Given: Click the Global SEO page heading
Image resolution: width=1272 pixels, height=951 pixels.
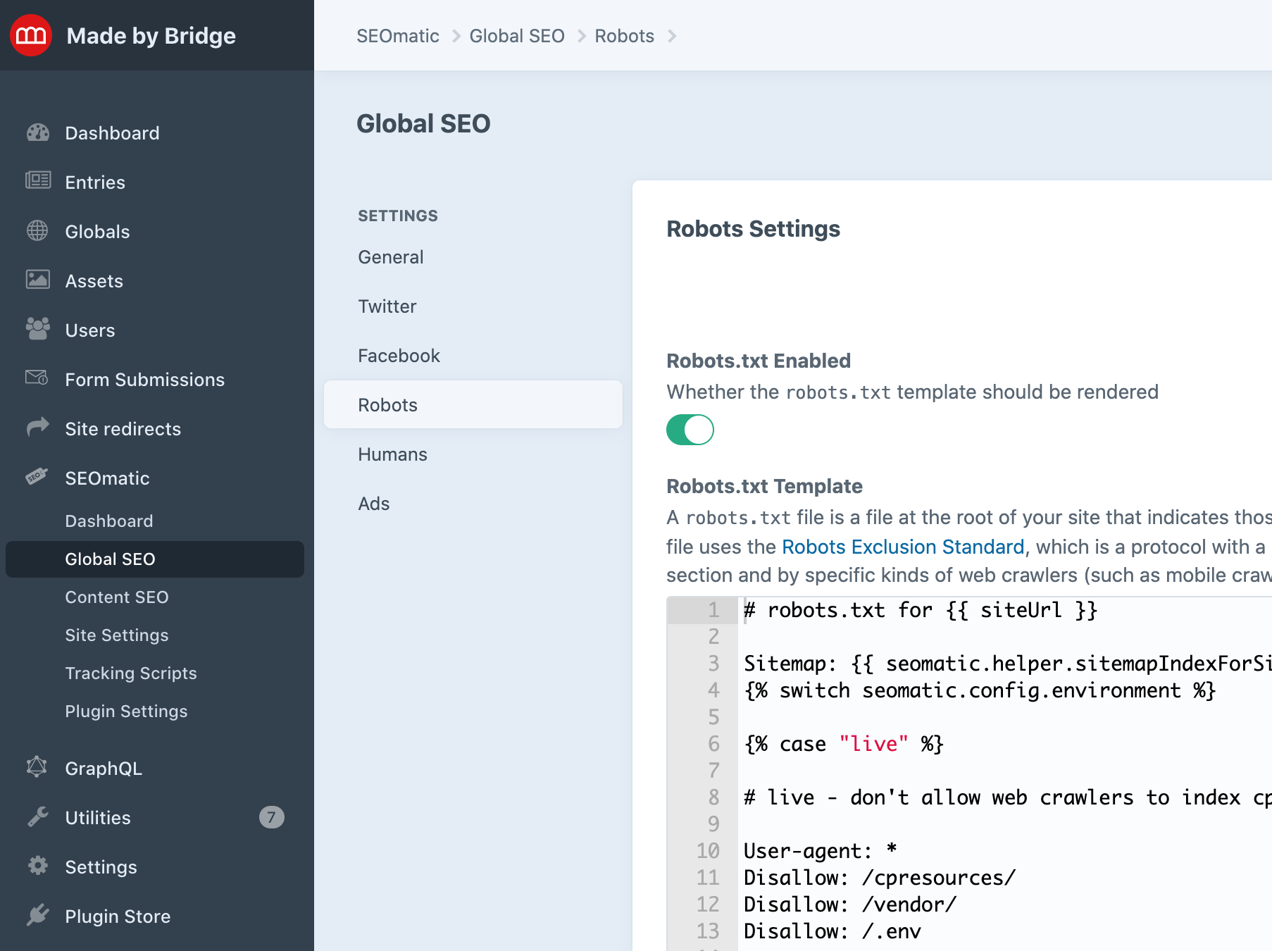Looking at the screenshot, I should (x=423, y=123).
